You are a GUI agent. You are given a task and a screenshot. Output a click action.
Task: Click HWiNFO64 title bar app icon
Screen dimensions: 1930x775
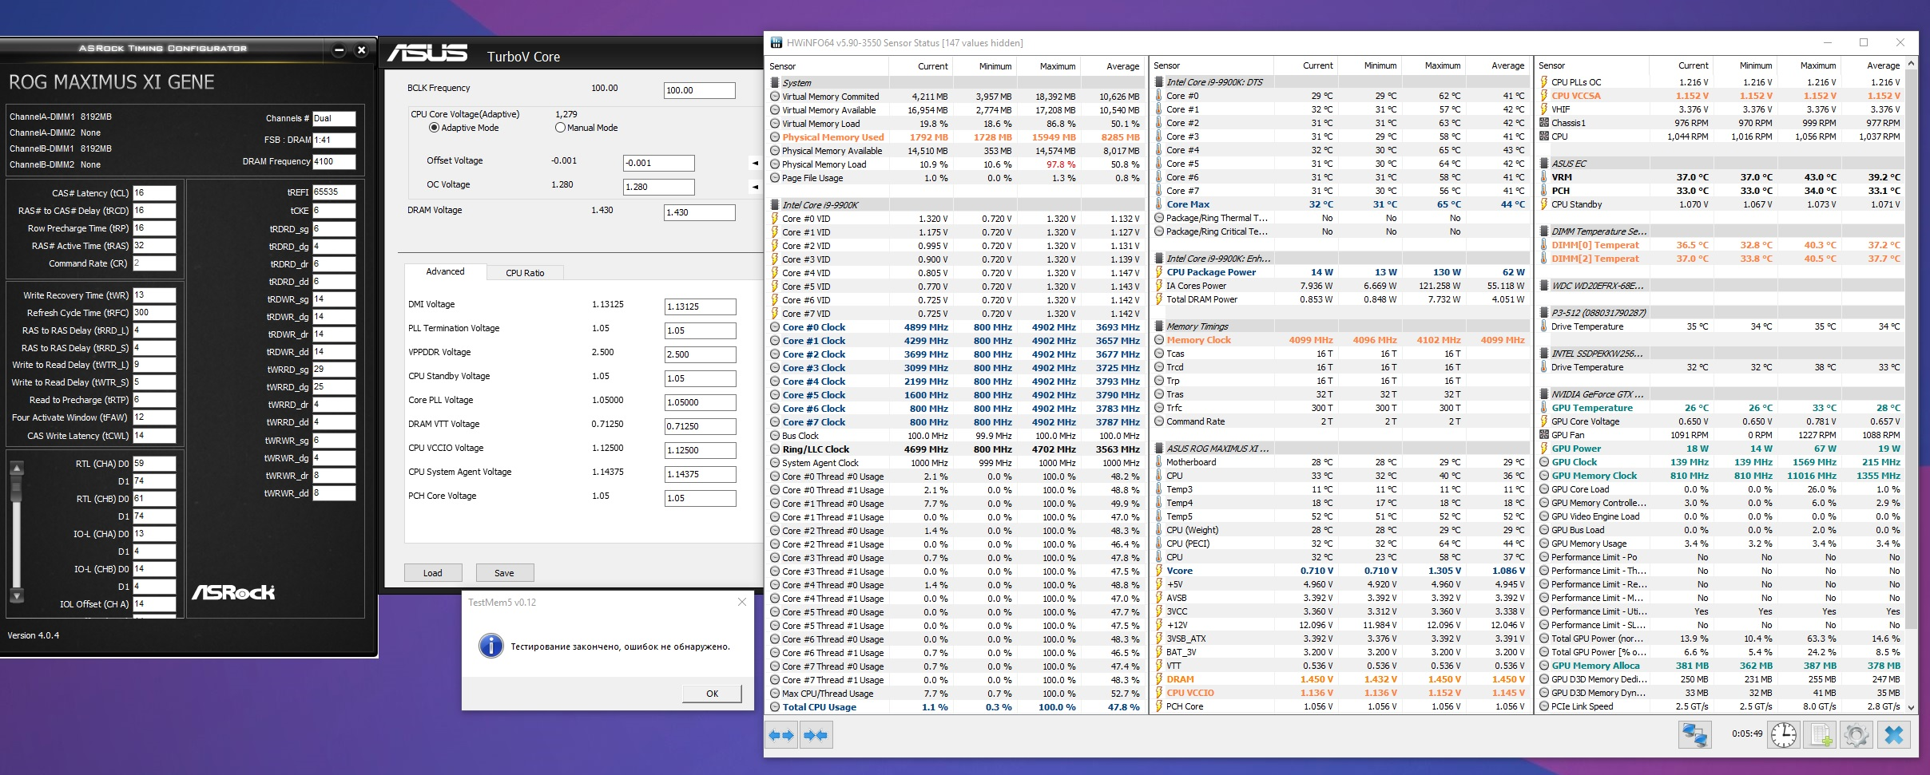776,43
